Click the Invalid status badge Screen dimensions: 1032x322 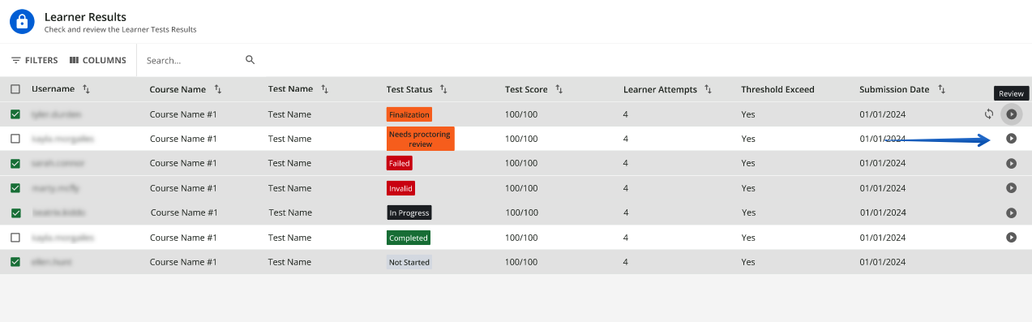[x=400, y=188]
